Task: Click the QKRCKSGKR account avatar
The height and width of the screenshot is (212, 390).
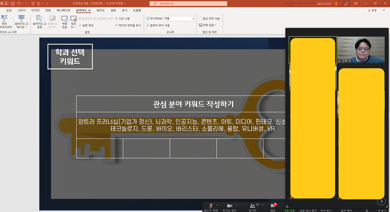Action: [x=336, y=4]
